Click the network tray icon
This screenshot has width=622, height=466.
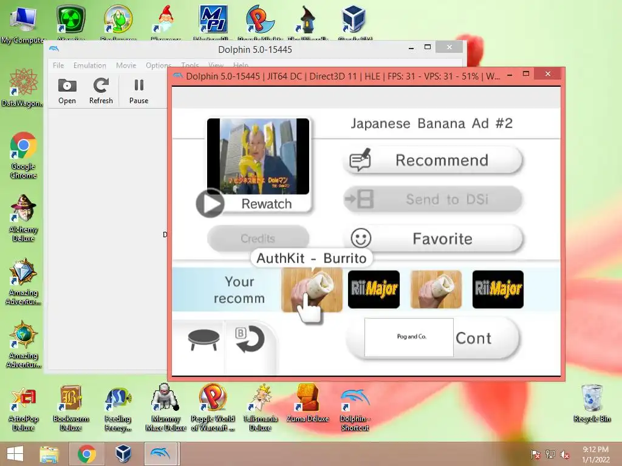pos(550,454)
